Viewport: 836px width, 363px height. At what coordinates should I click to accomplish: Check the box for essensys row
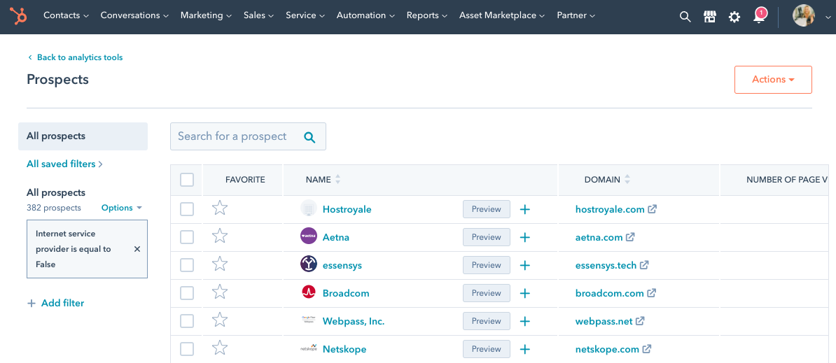tap(187, 265)
